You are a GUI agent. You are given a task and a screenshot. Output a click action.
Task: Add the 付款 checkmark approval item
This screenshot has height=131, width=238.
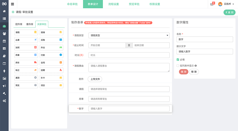coord(51,55)
